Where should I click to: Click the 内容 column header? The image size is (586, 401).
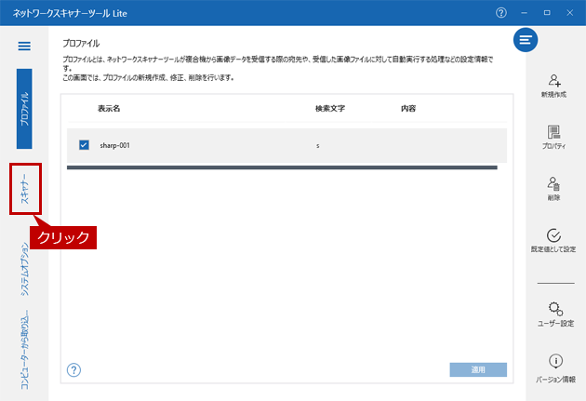coord(408,108)
